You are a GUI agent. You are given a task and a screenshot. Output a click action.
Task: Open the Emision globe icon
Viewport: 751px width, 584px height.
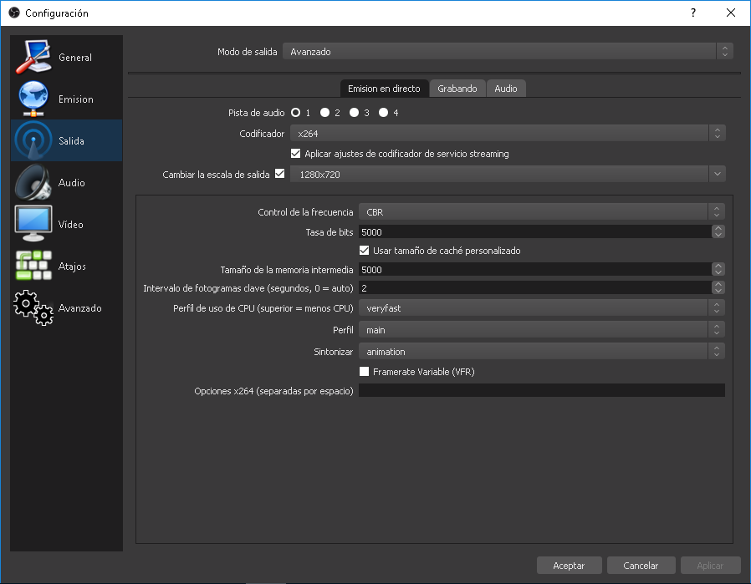pos(33,99)
